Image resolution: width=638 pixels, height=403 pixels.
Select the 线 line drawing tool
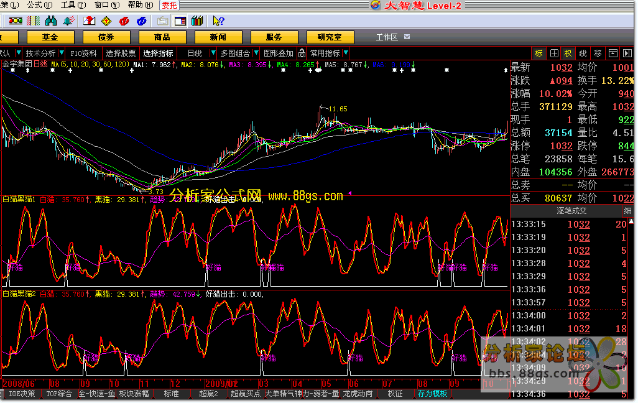pos(583,53)
